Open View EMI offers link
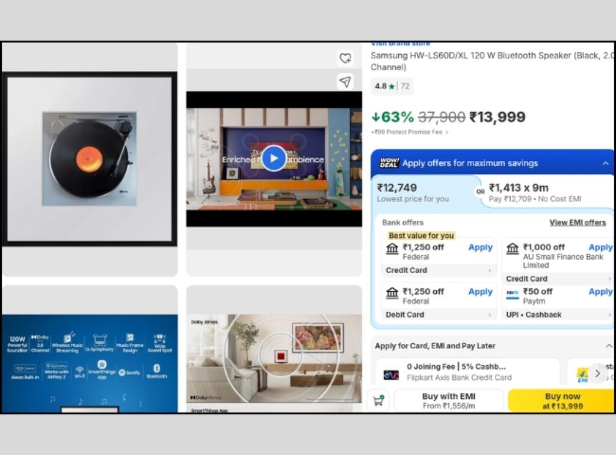Image resolution: width=616 pixels, height=455 pixels. tap(577, 223)
